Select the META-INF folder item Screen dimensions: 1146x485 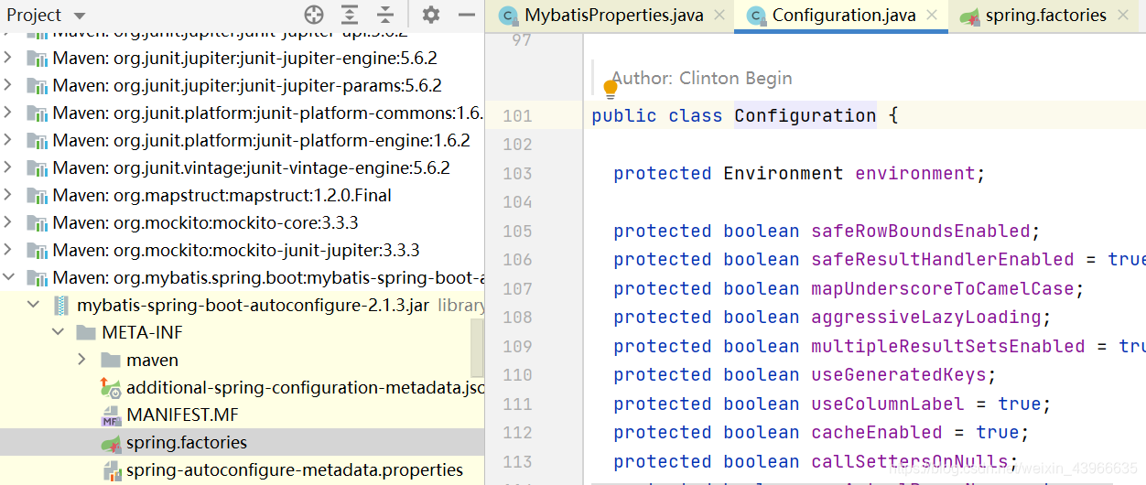[x=142, y=332]
